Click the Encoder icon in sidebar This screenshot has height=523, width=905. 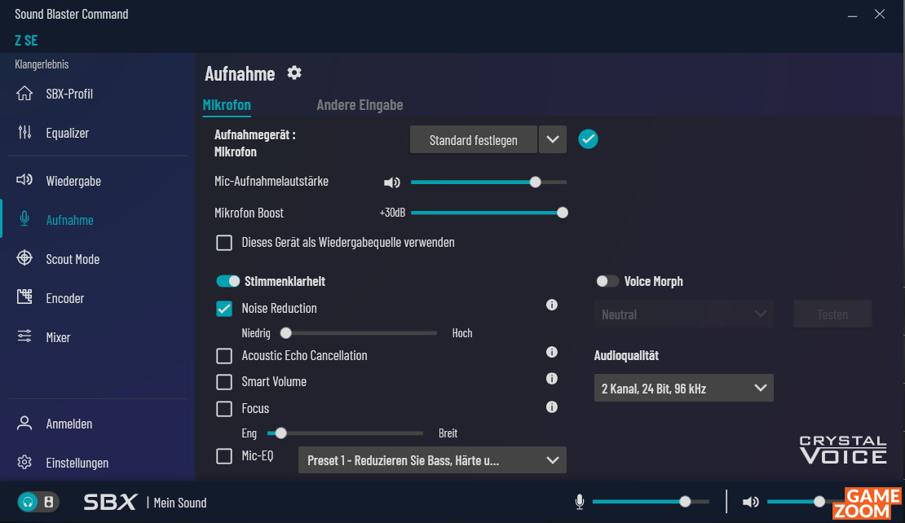(x=24, y=297)
